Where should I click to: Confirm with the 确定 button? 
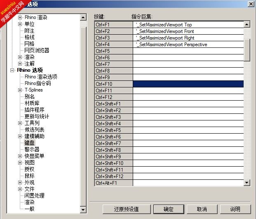(x=169, y=209)
